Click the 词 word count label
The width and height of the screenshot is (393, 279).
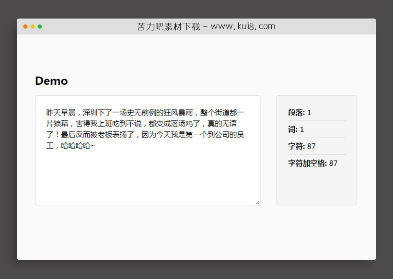click(291, 129)
